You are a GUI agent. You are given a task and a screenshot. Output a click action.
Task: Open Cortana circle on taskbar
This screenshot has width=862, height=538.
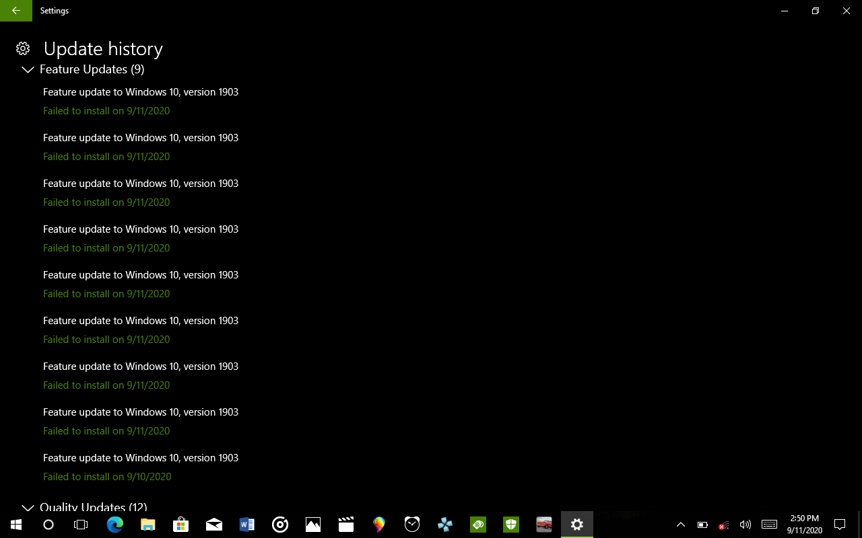click(x=48, y=525)
